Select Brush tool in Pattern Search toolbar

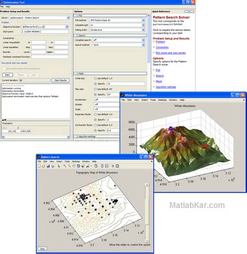click(x=88, y=166)
